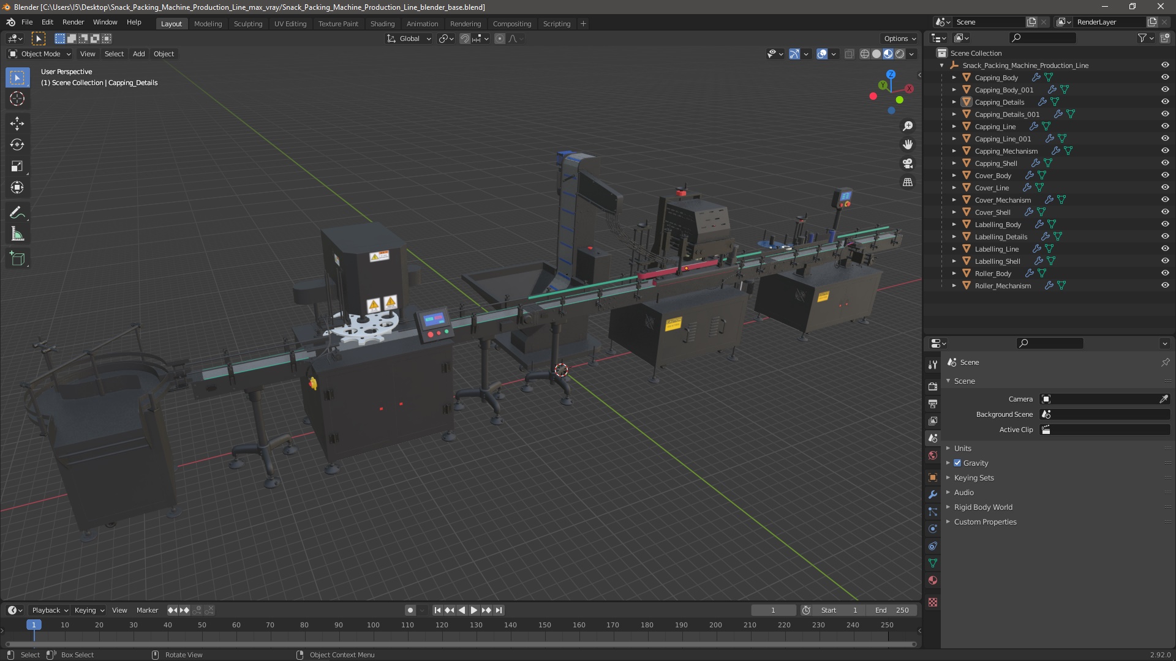1176x661 pixels.
Task: Toggle camera view icon
Action: pyautogui.click(x=908, y=163)
